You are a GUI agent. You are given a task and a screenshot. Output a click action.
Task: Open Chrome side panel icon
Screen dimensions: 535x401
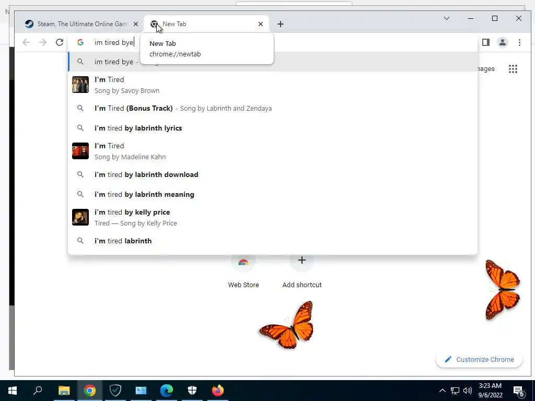pyautogui.click(x=486, y=42)
